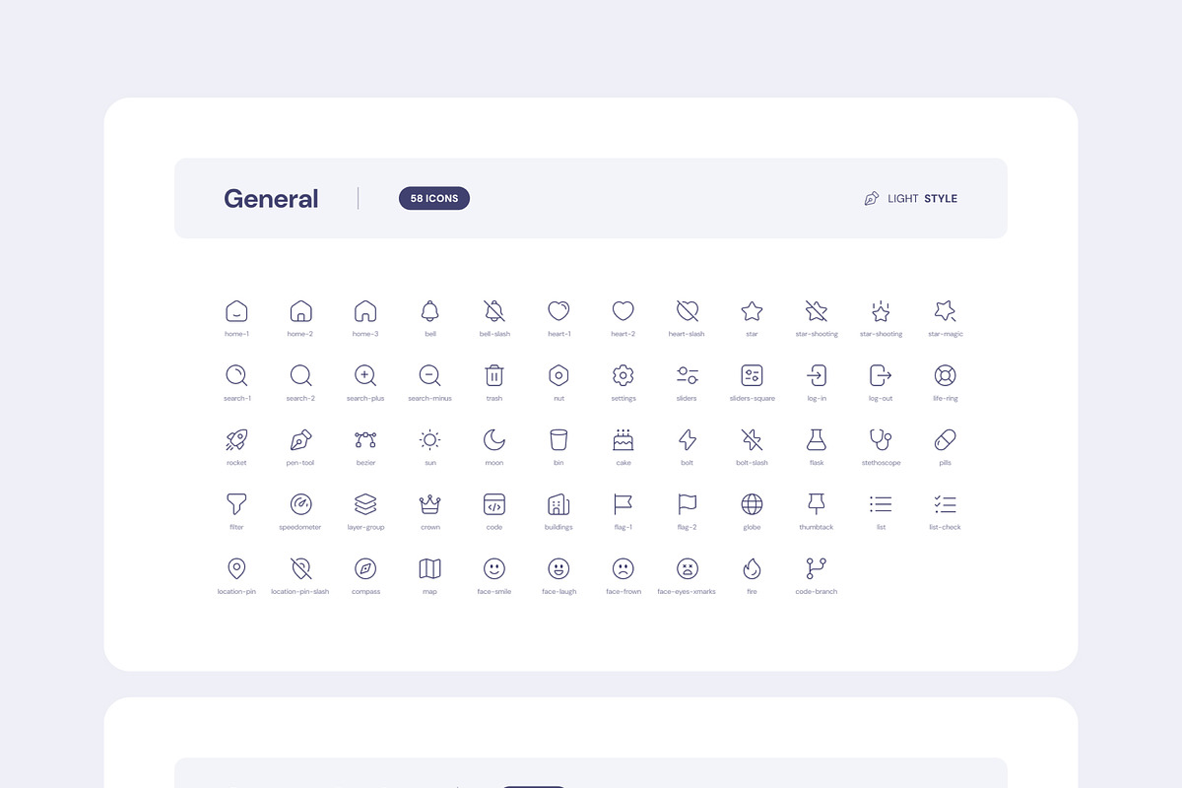Click the flag-1 icon
This screenshot has height=788, width=1182.
tap(623, 504)
